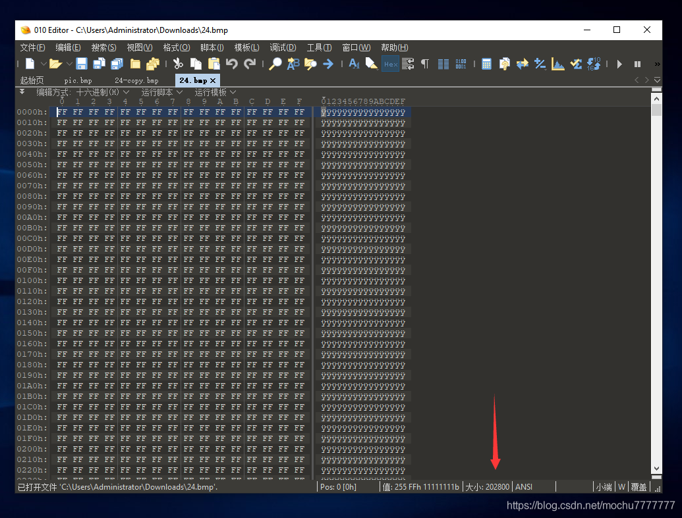Toggle word wrap icon
Screen dimensions: 682x518
click(x=407, y=64)
